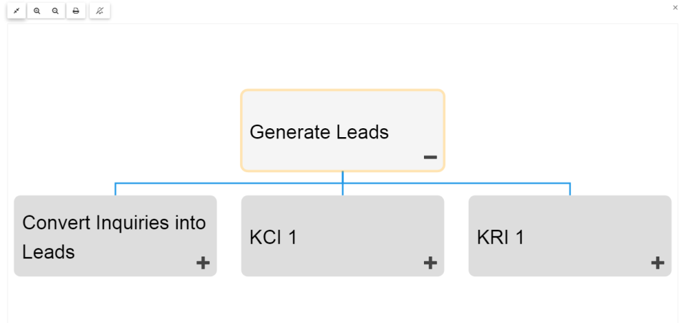This screenshot has width=686, height=323.
Task: Expand the KCI 1 node
Action: point(430,263)
